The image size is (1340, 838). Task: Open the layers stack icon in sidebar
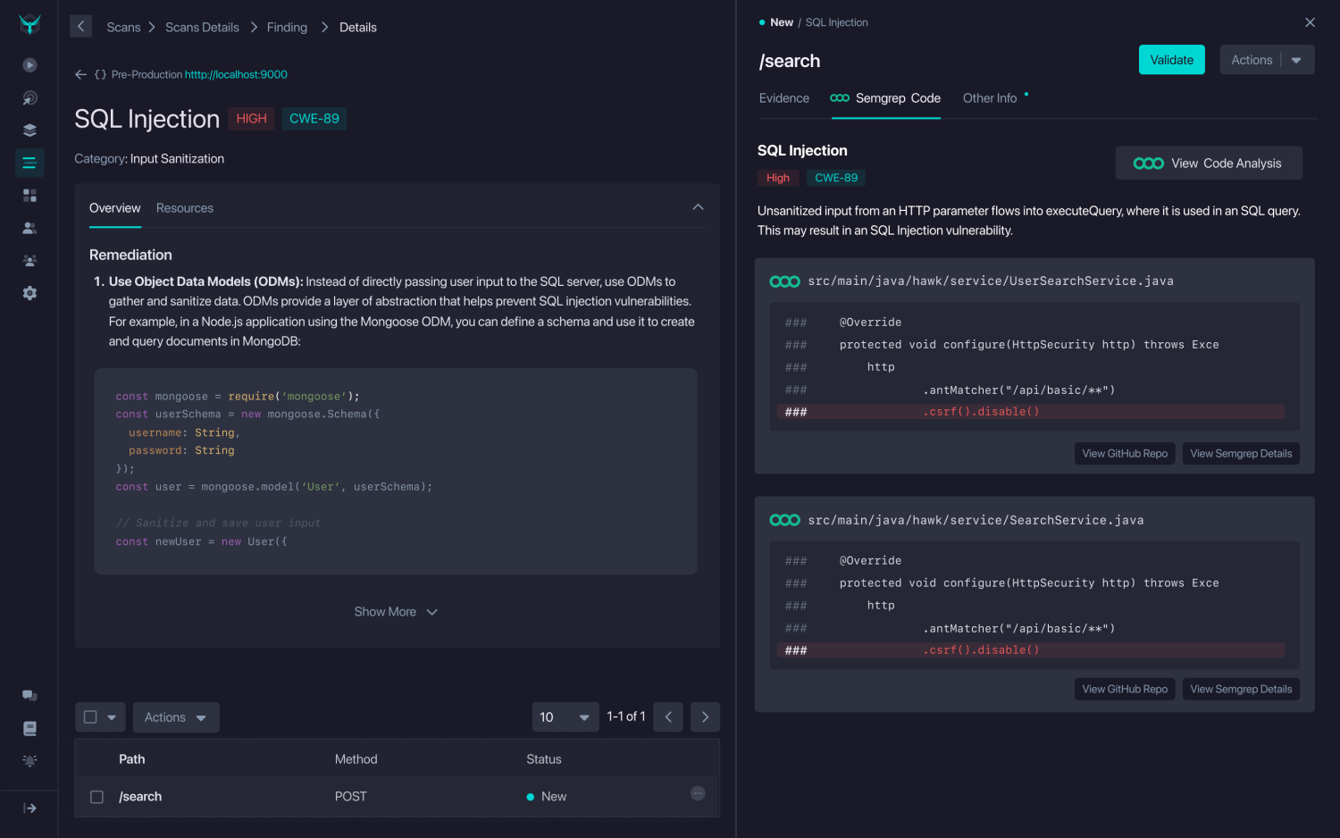(29, 130)
